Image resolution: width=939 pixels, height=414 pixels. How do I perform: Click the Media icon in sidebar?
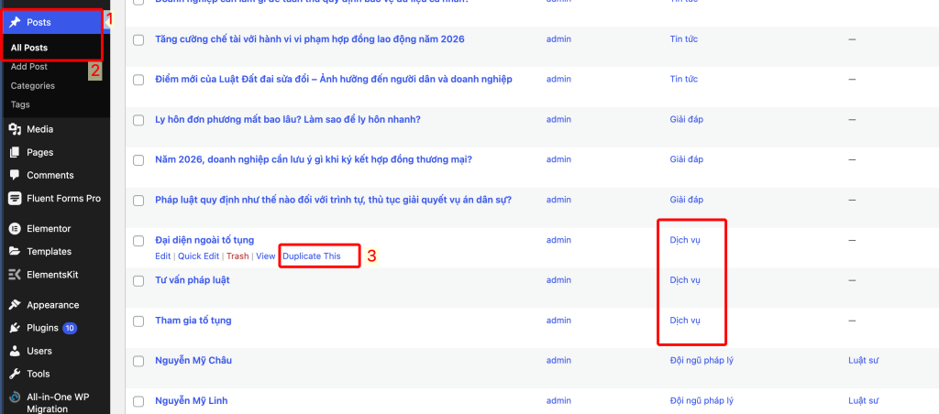15,129
